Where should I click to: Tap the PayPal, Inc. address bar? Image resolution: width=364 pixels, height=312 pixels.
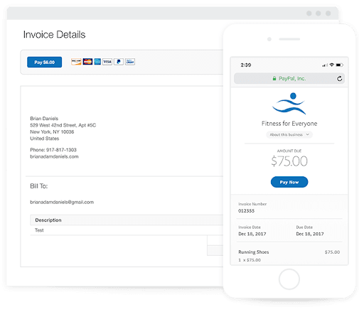point(289,78)
